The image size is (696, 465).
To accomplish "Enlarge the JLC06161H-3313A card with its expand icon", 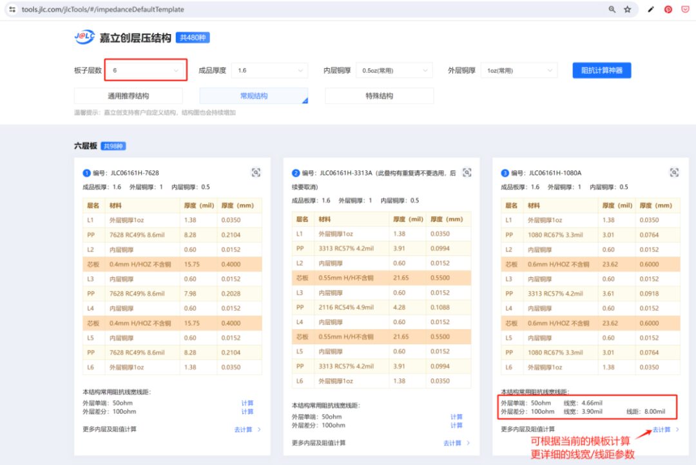I will point(467,173).
